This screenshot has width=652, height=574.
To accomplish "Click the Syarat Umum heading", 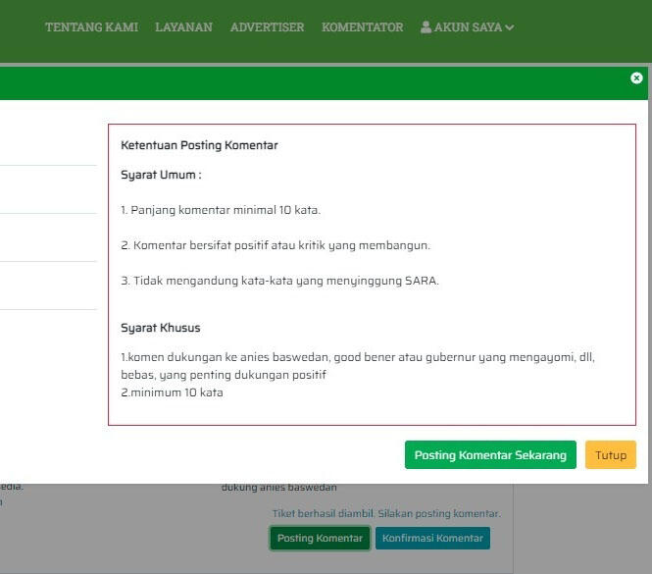I will [x=161, y=175].
